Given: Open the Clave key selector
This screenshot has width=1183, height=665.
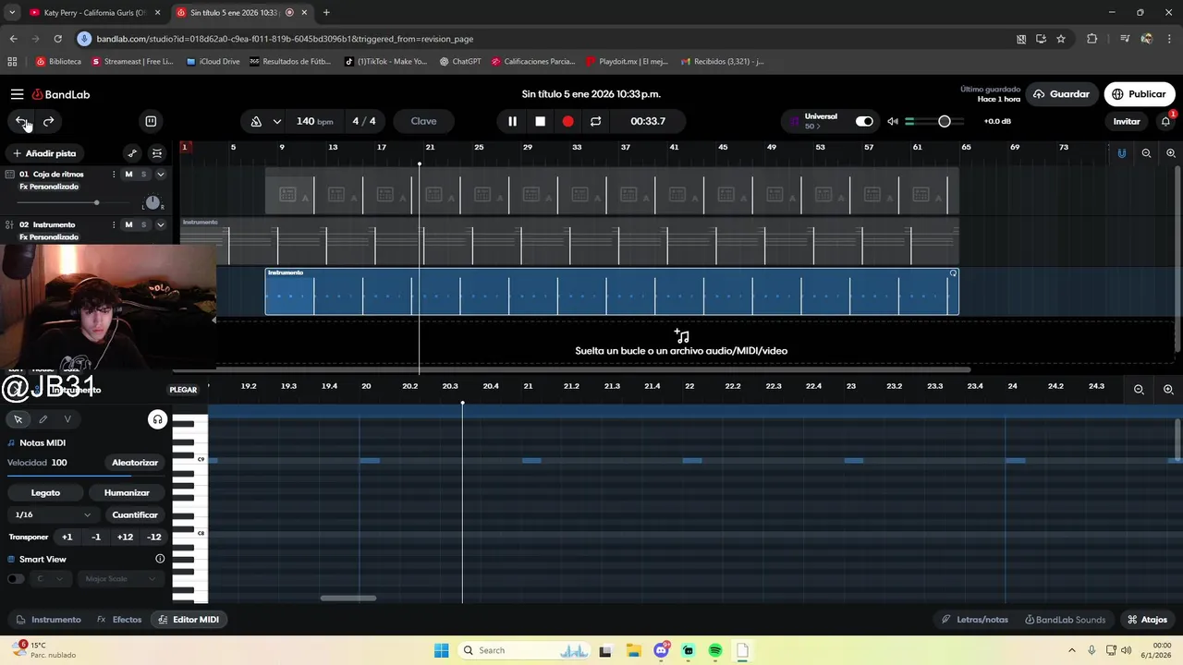Looking at the screenshot, I should pos(423,121).
